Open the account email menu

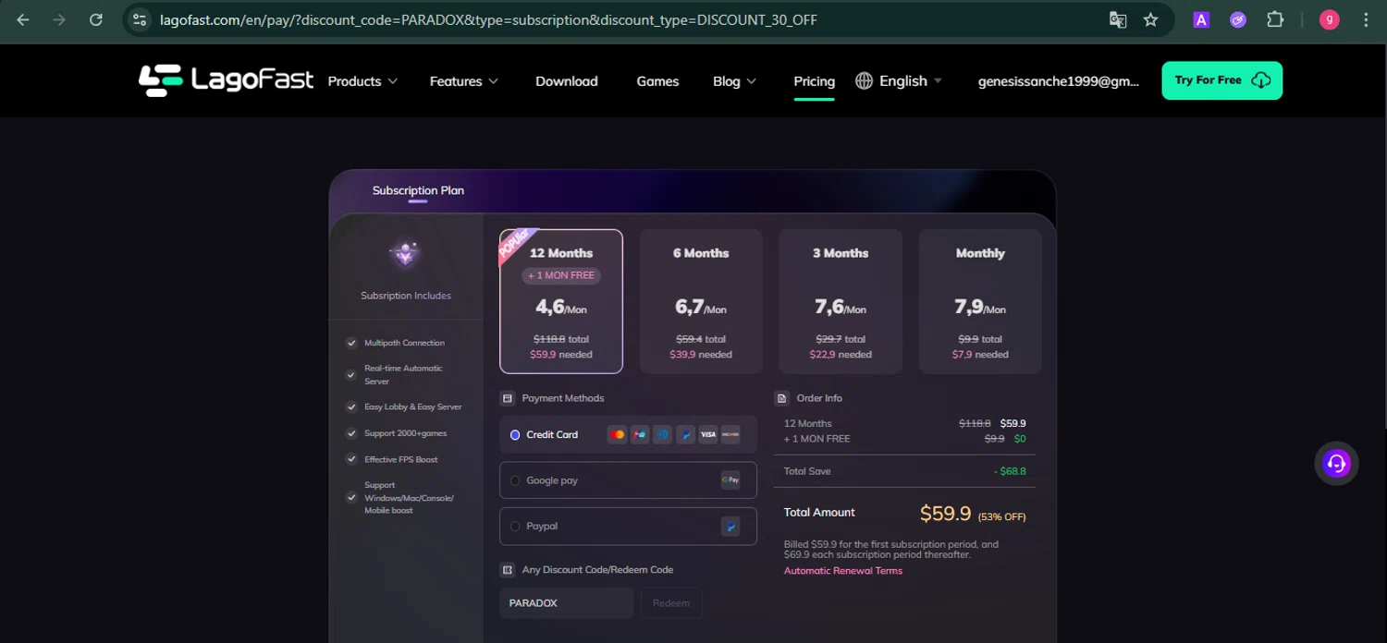coord(1059,81)
